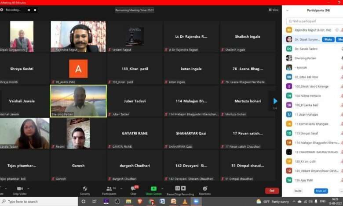Click the Find a participant search field

[x=313, y=21]
